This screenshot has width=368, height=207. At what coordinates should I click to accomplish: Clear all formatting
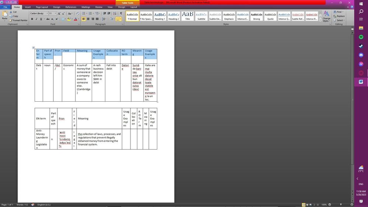77,13
